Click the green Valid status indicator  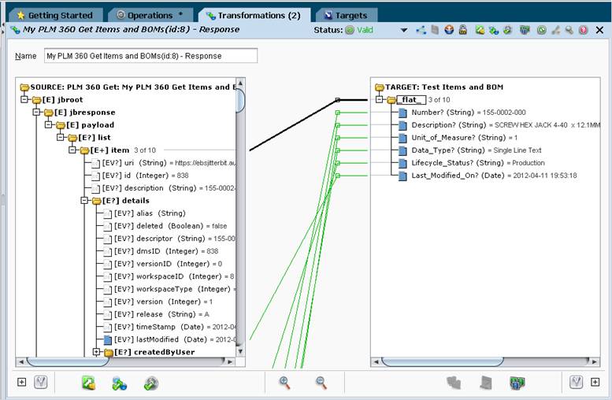[x=359, y=30]
